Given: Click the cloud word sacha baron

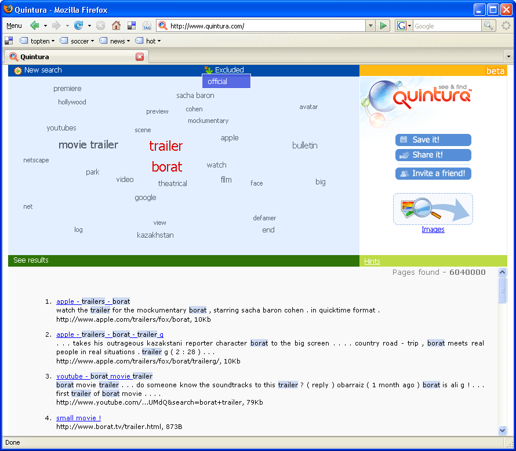Looking at the screenshot, I should pyautogui.click(x=195, y=96).
